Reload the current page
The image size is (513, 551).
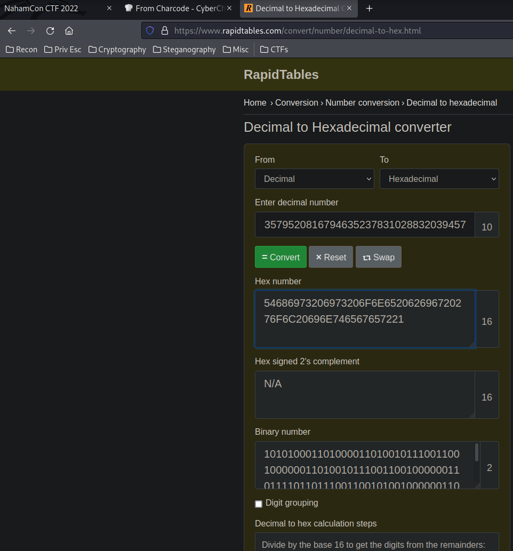tap(50, 31)
